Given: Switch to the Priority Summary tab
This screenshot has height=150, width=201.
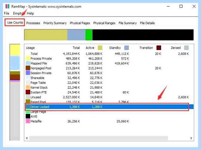Looking at the screenshot, I should click(55, 23).
